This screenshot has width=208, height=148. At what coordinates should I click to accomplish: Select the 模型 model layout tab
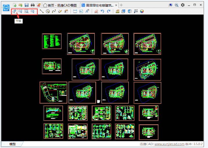[12, 144]
